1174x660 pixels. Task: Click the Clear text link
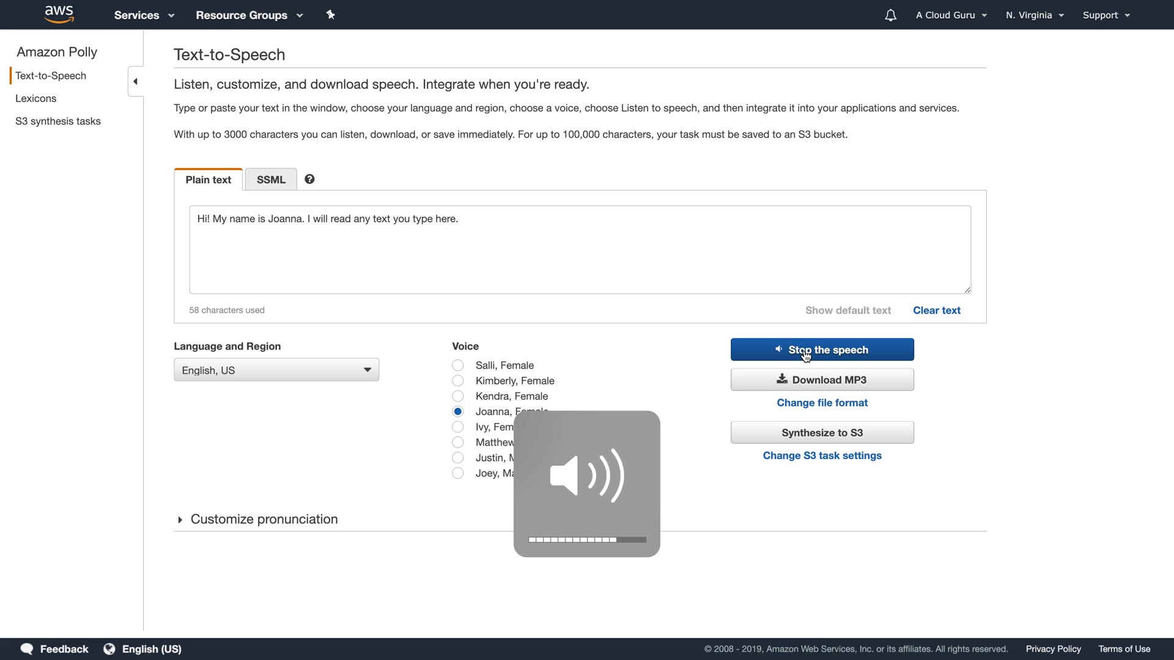936,310
